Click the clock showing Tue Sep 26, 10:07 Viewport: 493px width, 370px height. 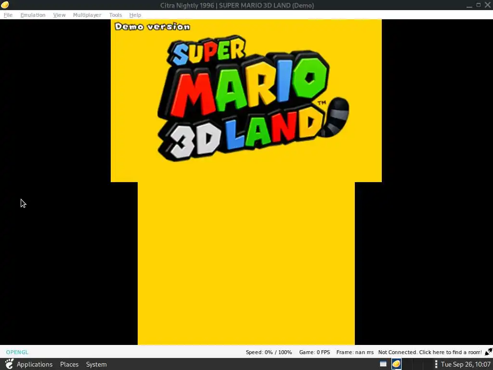pos(466,364)
